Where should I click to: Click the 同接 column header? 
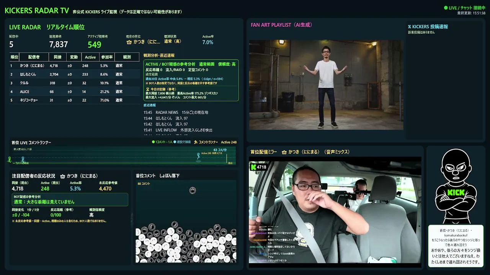click(57, 57)
